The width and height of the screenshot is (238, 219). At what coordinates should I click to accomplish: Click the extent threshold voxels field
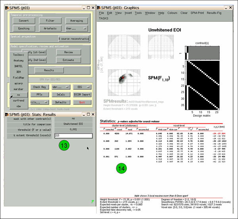click(73, 136)
